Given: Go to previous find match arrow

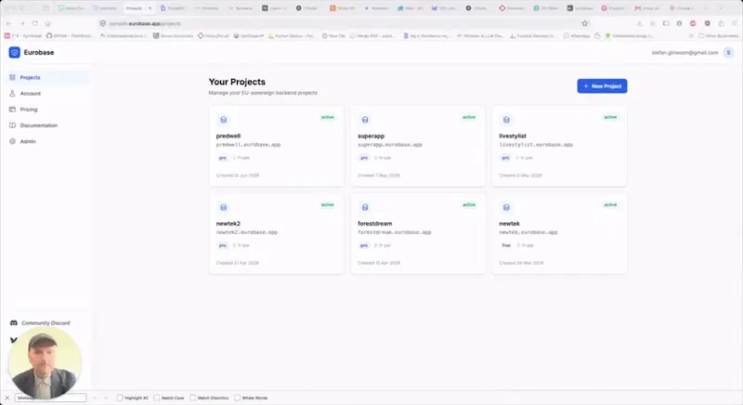Looking at the screenshot, I should (95, 398).
